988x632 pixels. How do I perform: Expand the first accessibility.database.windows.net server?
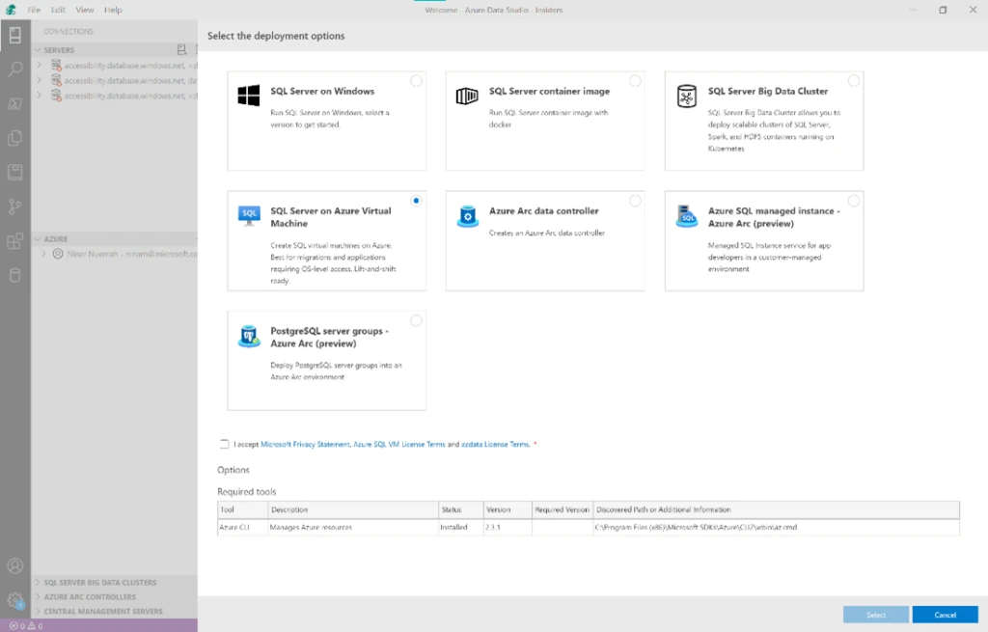point(40,66)
